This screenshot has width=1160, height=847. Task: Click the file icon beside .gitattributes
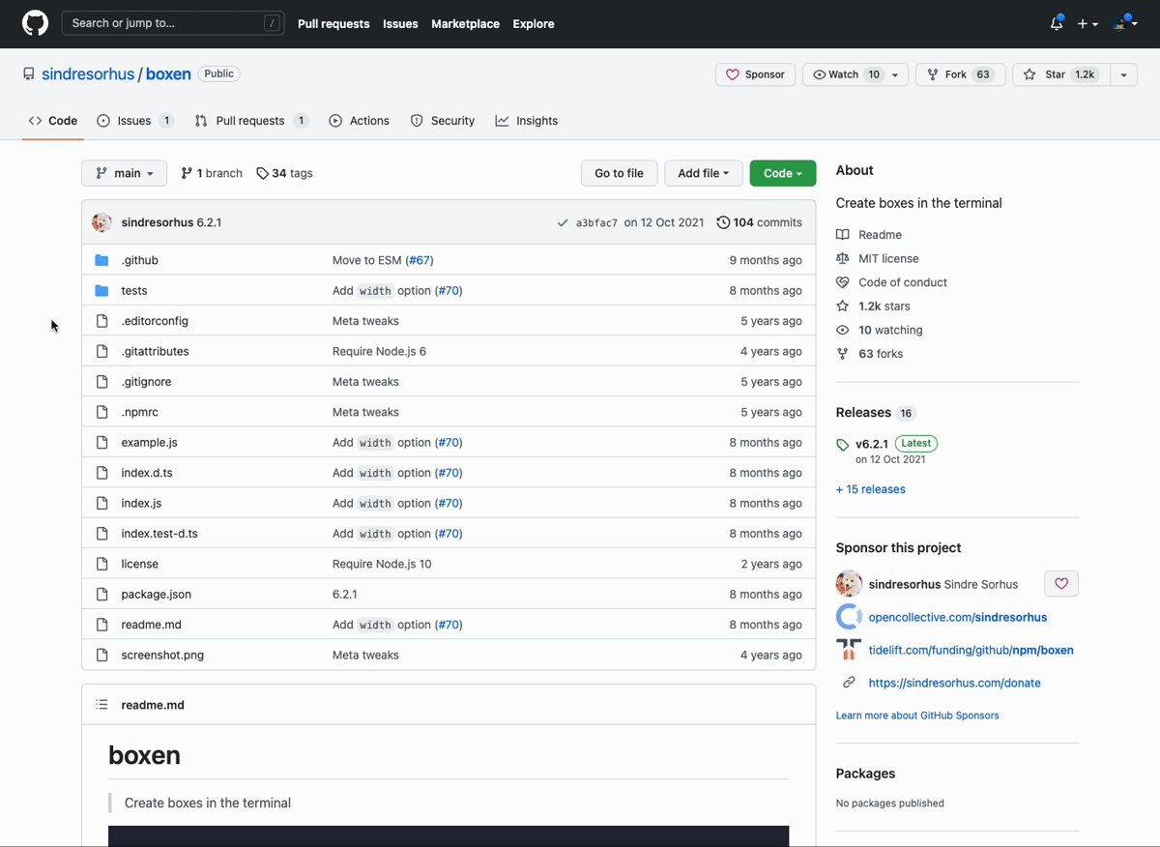pos(102,351)
